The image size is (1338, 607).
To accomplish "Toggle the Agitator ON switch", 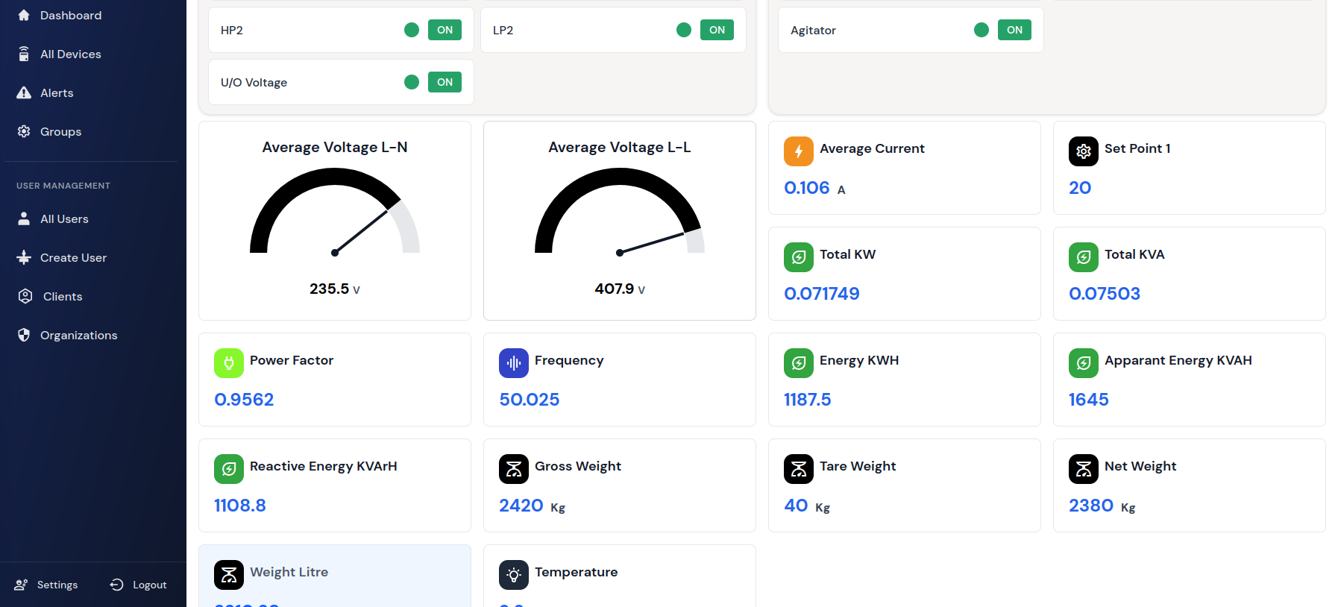I will 1014,30.
